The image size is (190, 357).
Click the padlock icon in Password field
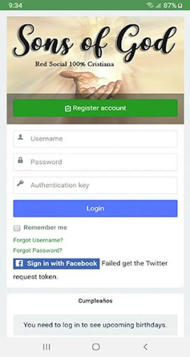tap(20, 160)
